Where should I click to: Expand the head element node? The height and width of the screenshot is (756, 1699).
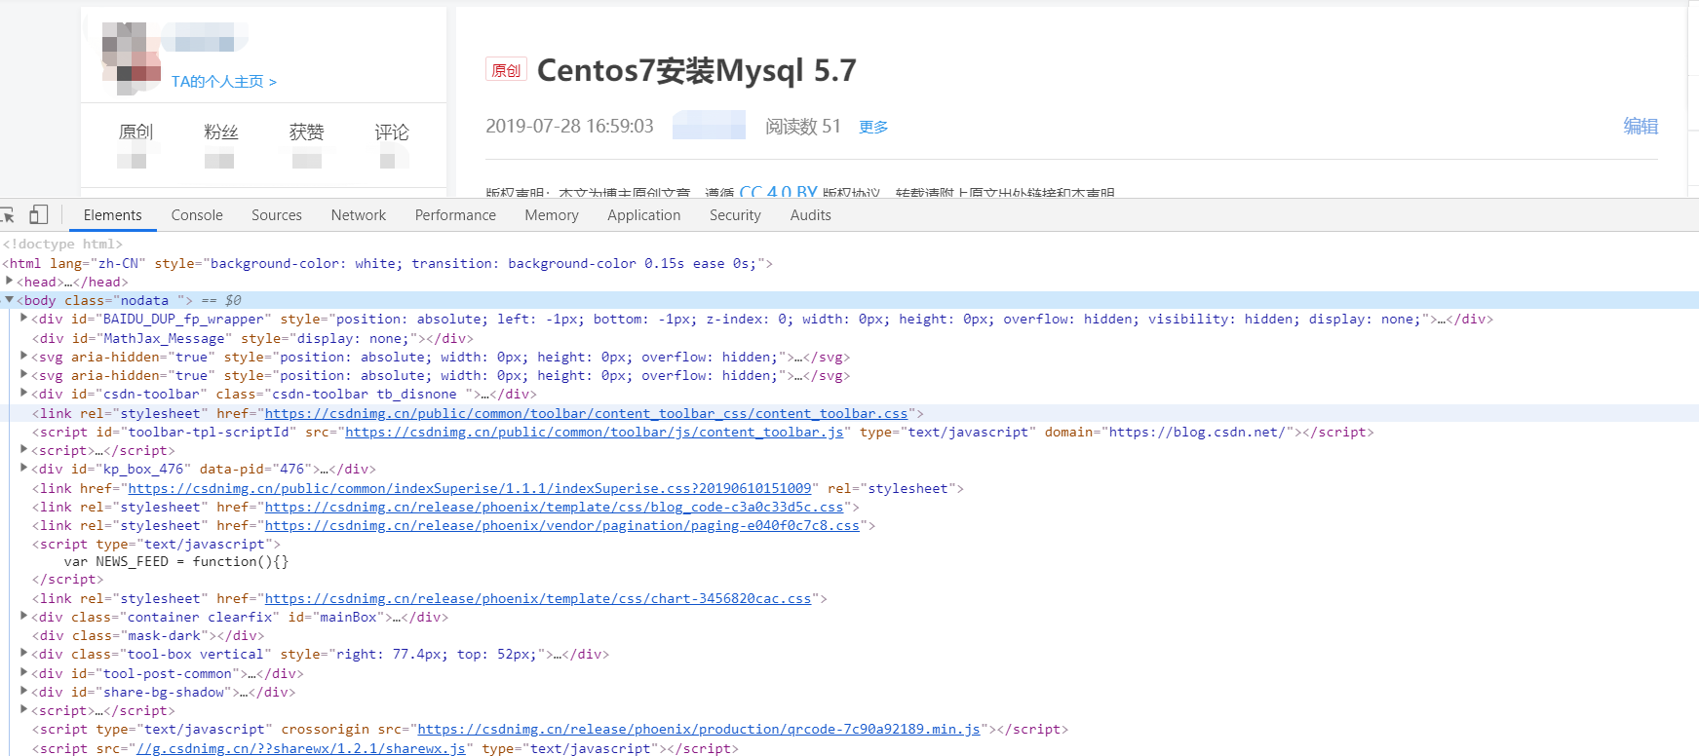[x=10, y=282]
